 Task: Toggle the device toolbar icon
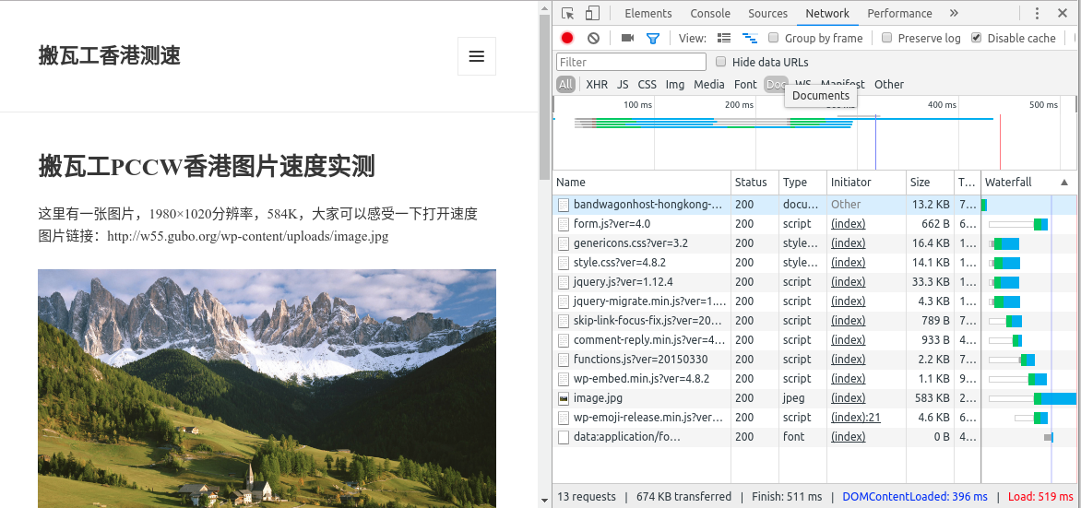tap(592, 13)
